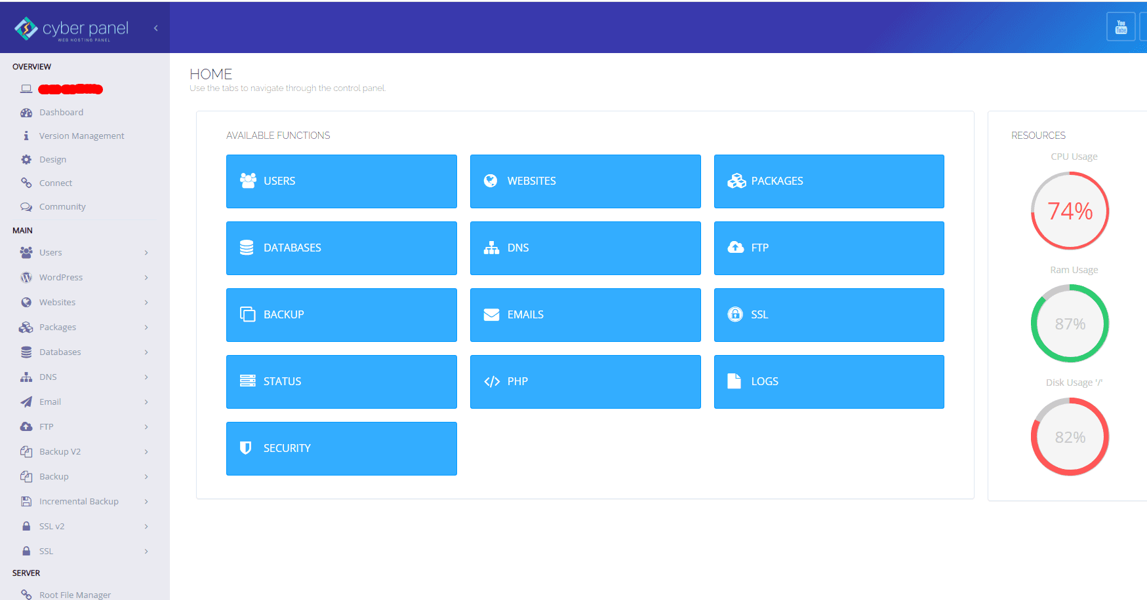Click the CPU Usage 74% gauge
Screen dimensions: 1147x600
tap(1070, 210)
